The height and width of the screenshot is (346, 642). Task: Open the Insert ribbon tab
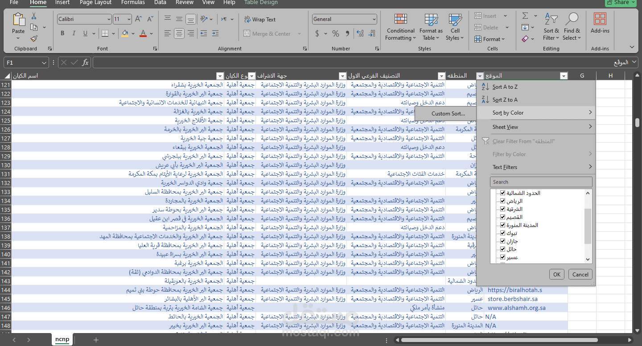click(x=62, y=2)
